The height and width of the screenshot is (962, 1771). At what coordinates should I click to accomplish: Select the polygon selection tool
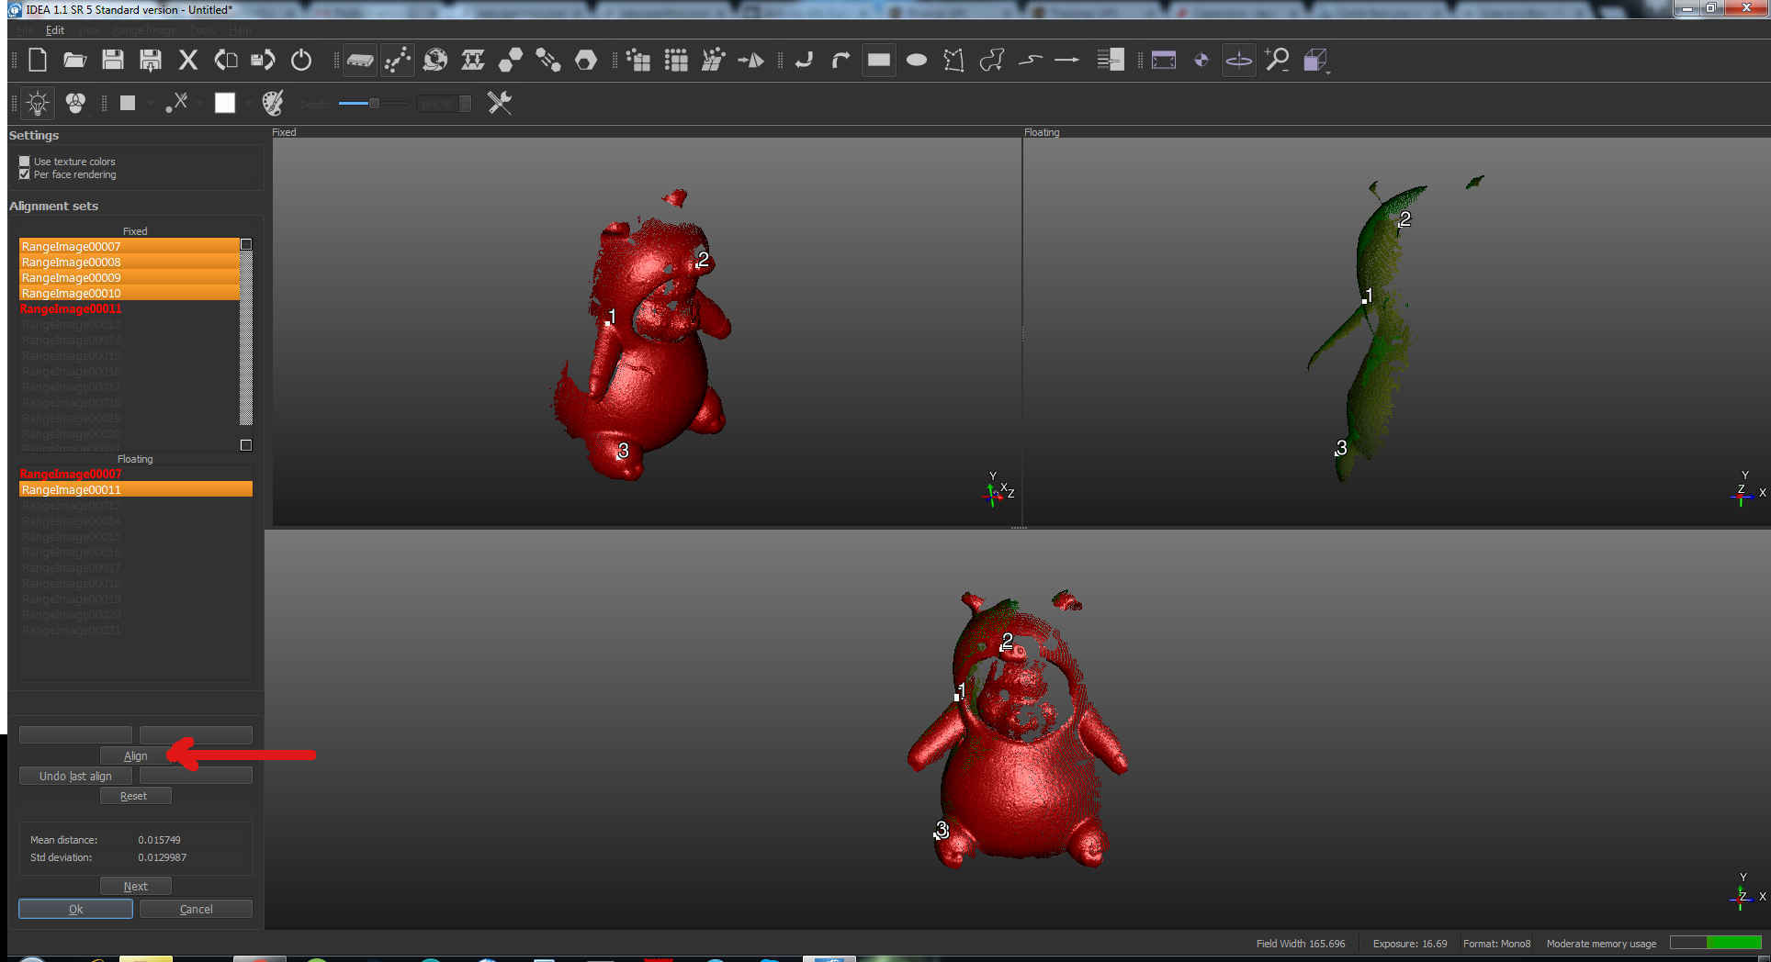[x=954, y=61]
